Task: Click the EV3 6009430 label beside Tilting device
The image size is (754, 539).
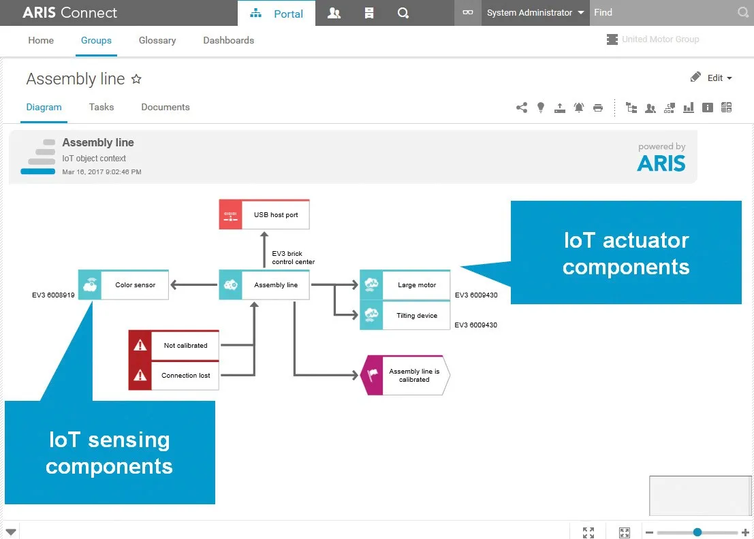Action: [x=475, y=325]
